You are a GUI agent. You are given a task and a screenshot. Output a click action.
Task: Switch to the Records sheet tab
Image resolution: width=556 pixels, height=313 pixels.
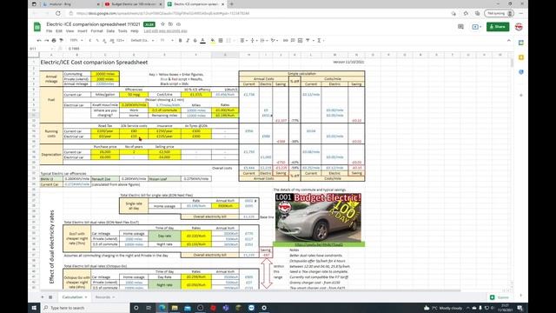click(104, 297)
